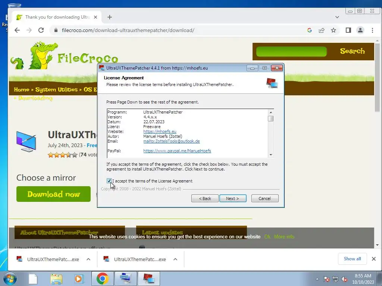Viewport: 382px width, 286px height.
Task: Select the Thank you for downloading tab
Action: pyautogui.click(x=57, y=17)
